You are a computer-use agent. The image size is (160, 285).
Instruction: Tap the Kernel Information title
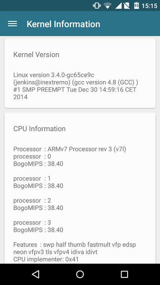[63, 24]
